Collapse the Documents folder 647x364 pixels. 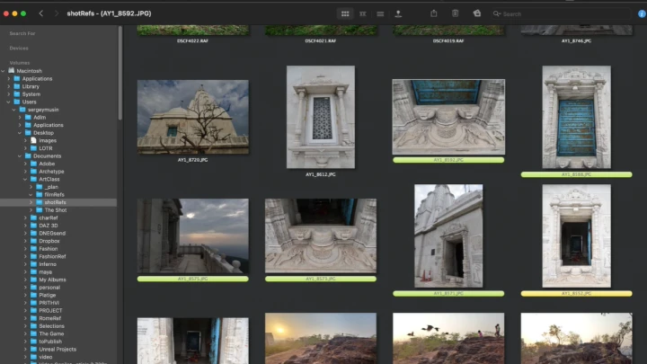[20, 156]
